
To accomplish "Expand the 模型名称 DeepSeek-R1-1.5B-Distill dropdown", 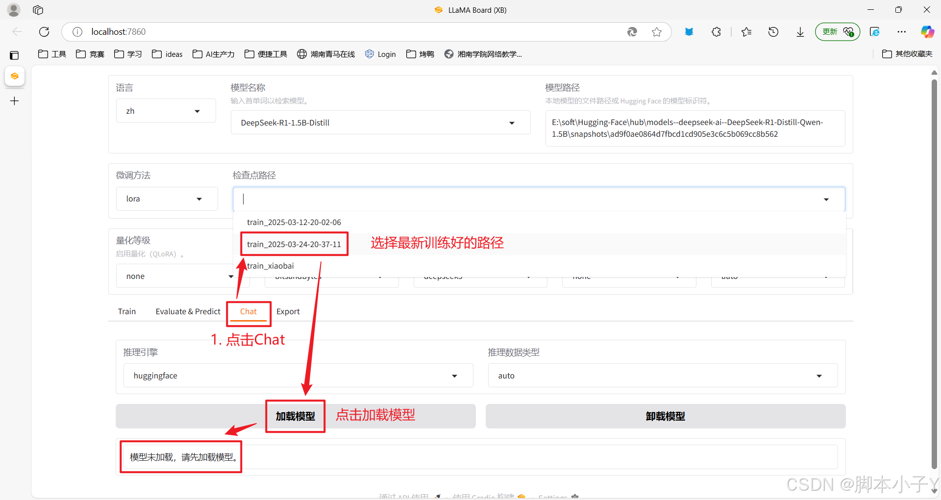I will [x=380, y=123].
